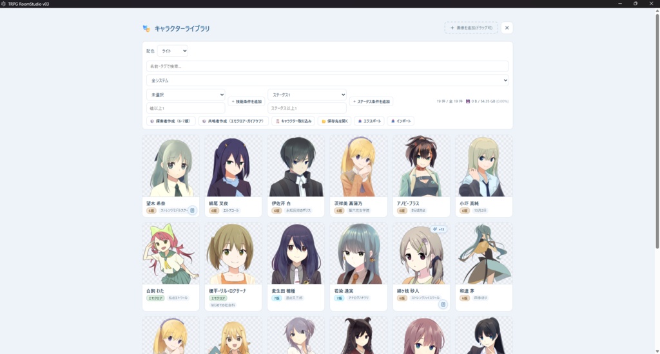The height and width of the screenshot is (354, 660).
Task: Open memo icon on 望木 希奈 card
Action: [192, 210]
